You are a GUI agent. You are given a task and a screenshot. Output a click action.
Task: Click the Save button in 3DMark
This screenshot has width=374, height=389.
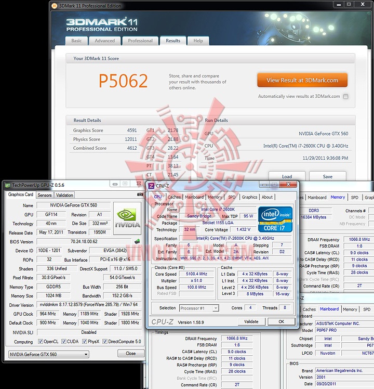pyautogui.click(x=328, y=176)
